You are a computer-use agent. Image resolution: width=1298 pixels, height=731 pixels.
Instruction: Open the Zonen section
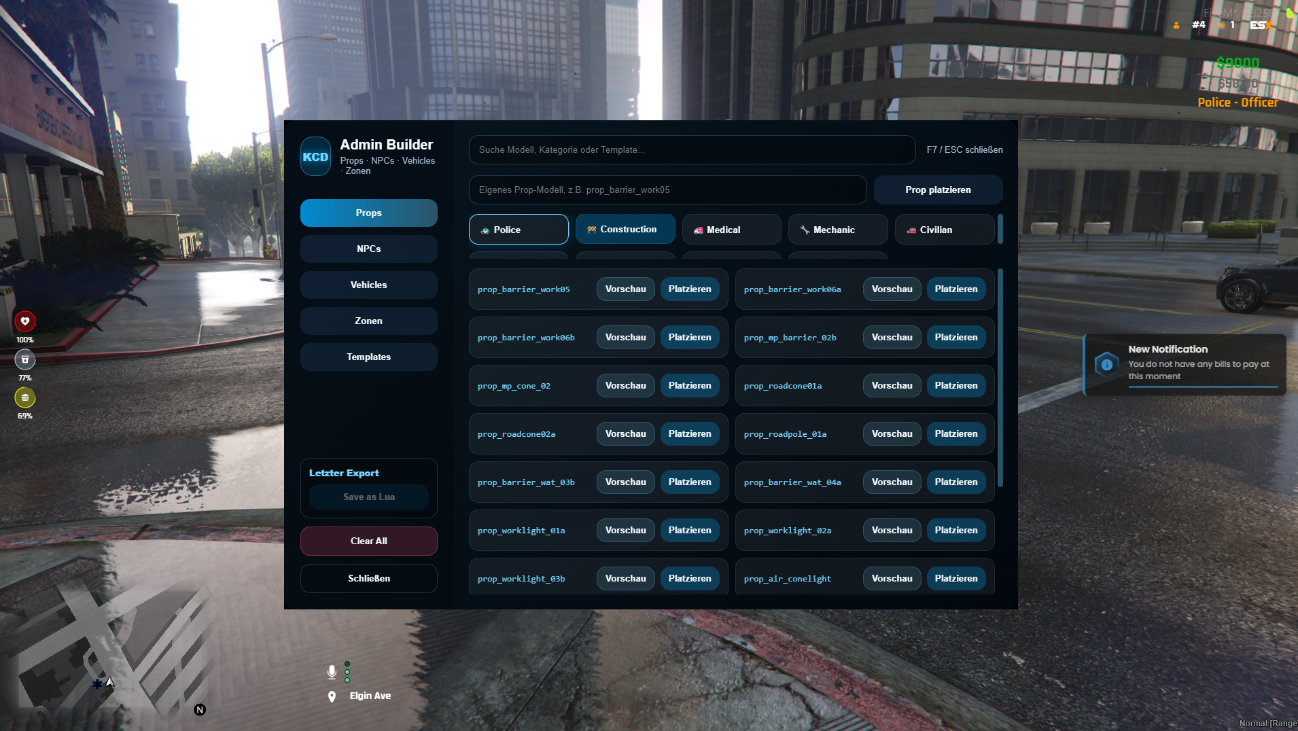coord(369,321)
